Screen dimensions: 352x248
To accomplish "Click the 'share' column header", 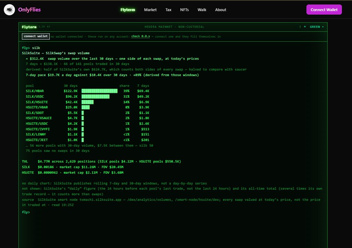I will click(x=125, y=86).
